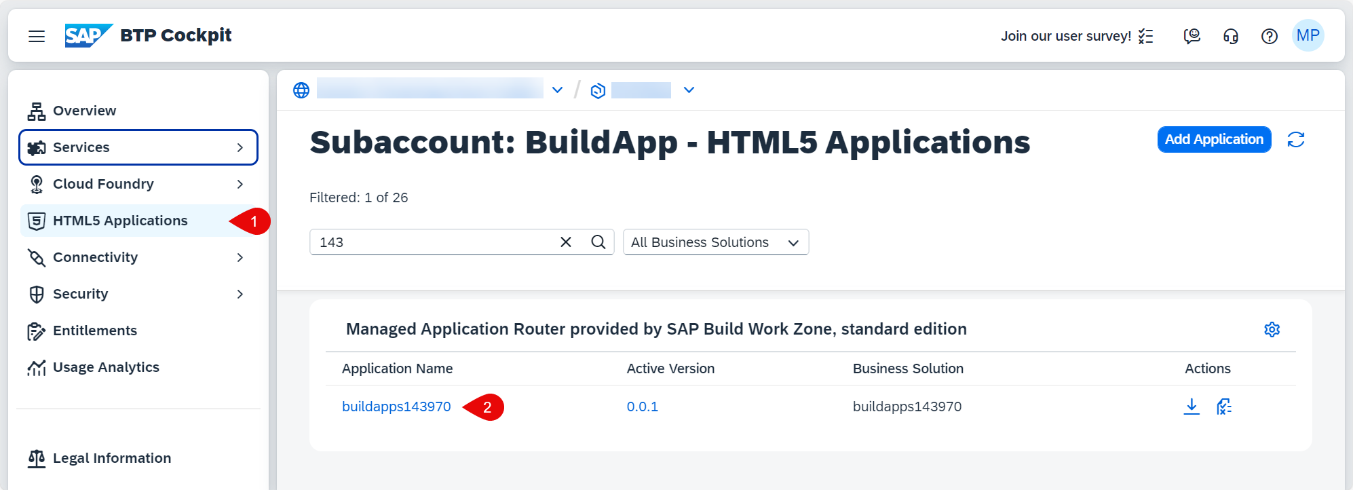Open the table settings gear
The image size is (1353, 490).
click(x=1272, y=329)
